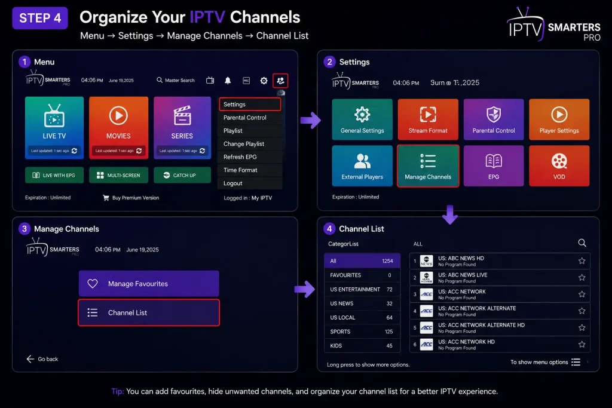Screen dimensions: 612x408
Task: Select Time Format menu entry
Action: (x=250, y=170)
